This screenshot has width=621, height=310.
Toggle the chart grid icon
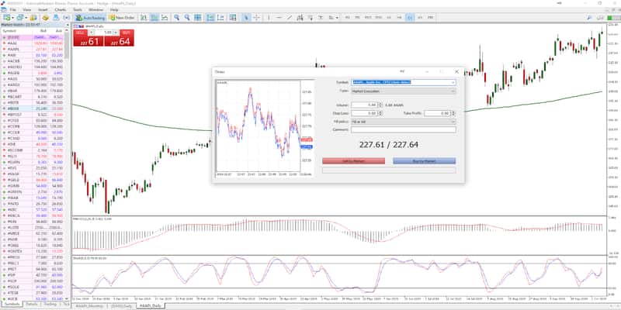click(197, 18)
